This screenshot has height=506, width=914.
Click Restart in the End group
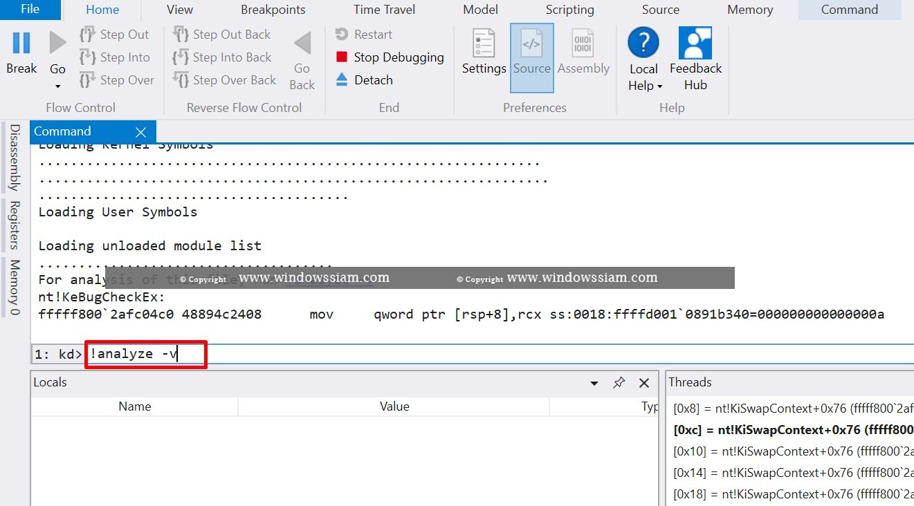pyautogui.click(x=363, y=35)
